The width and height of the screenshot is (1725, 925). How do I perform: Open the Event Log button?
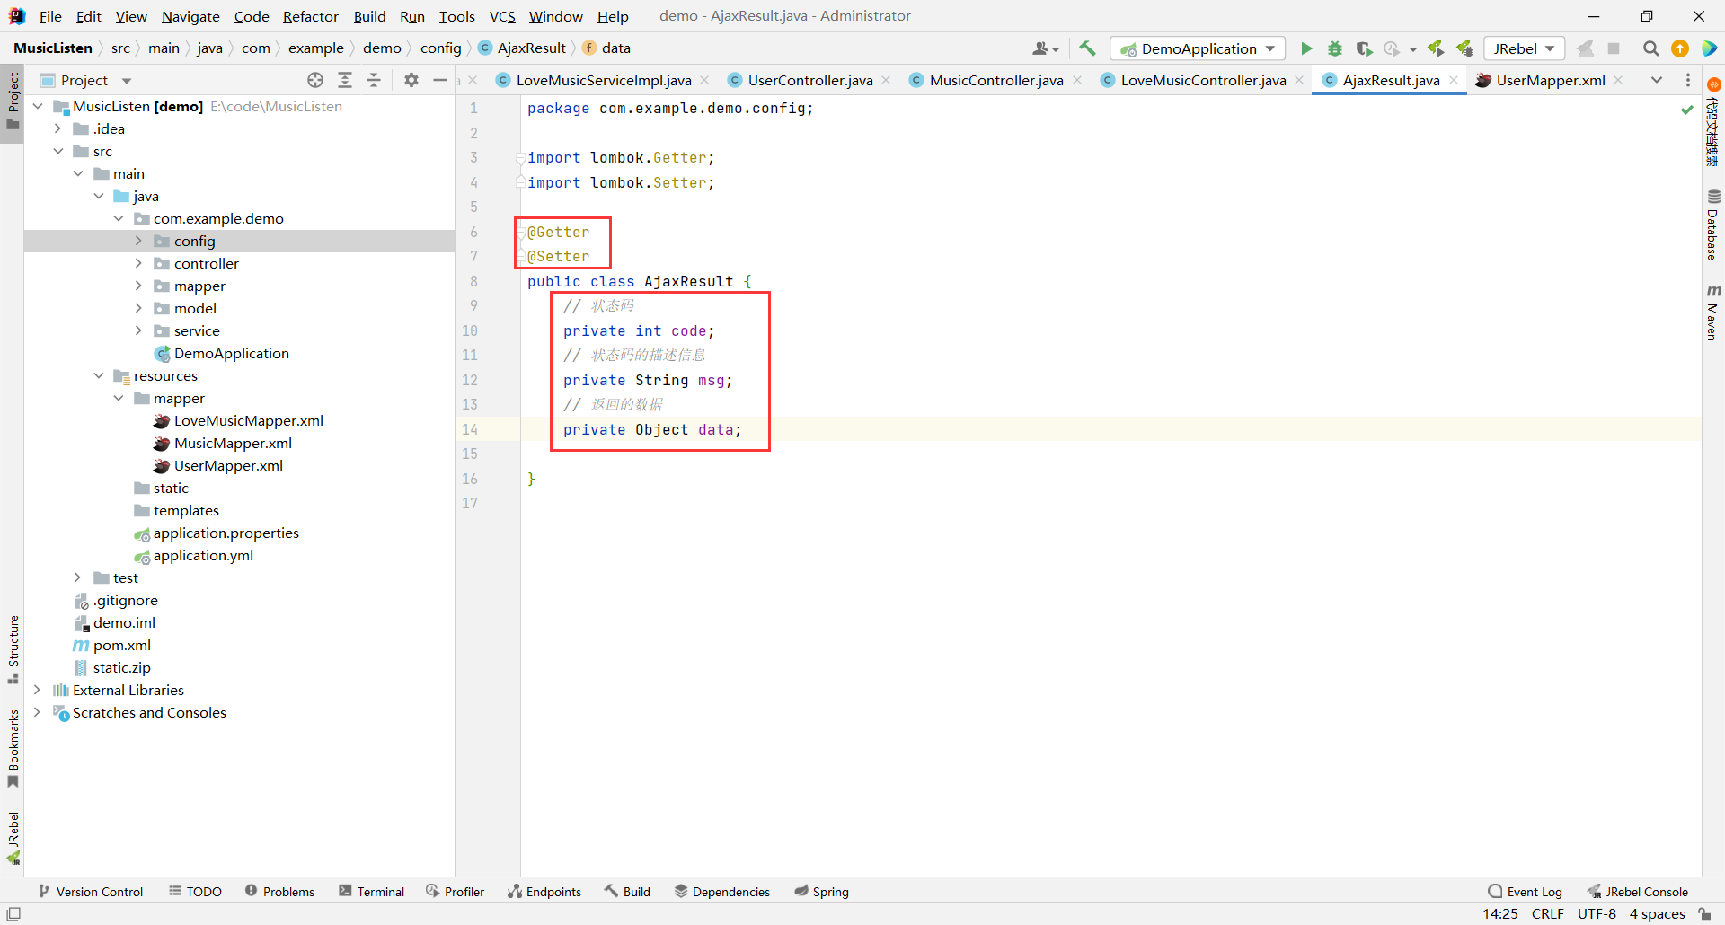click(1525, 891)
